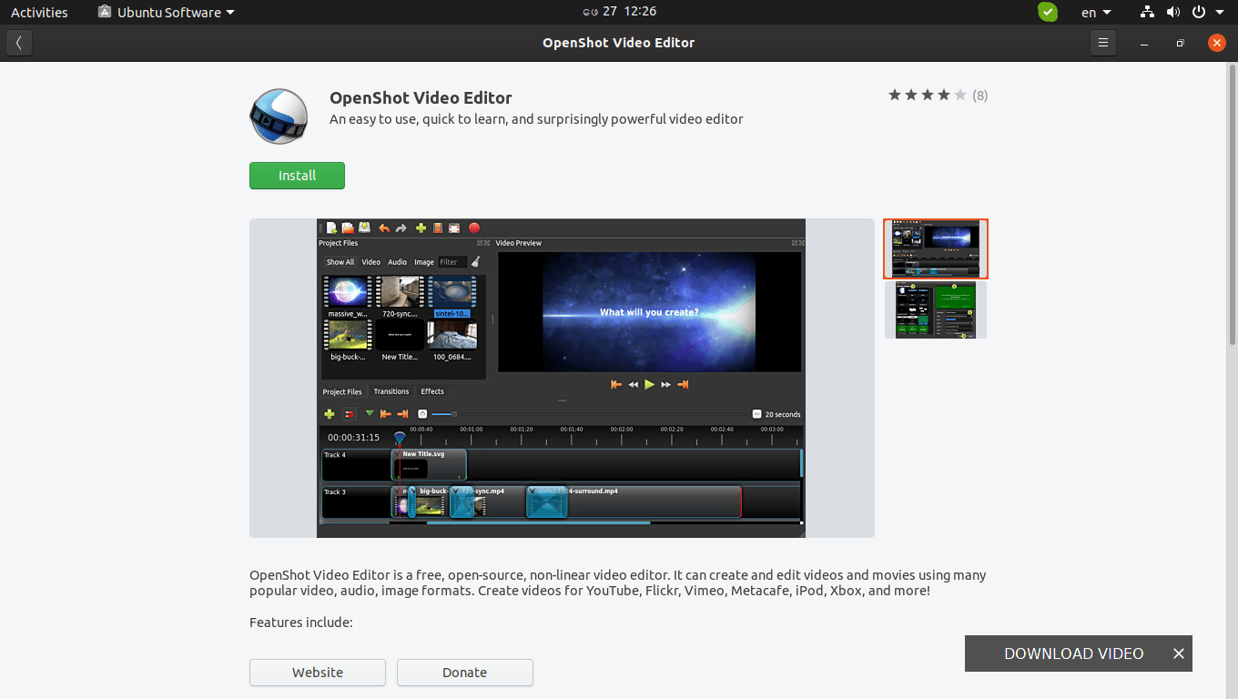Click the Donate button

pyautogui.click(x=464, y=672)
